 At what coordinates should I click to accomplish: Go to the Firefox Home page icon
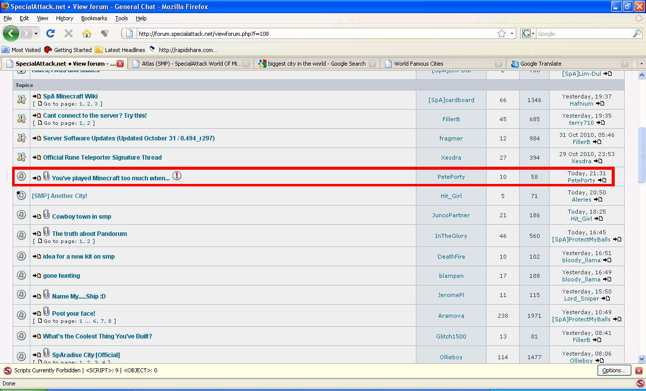(87, 33)
